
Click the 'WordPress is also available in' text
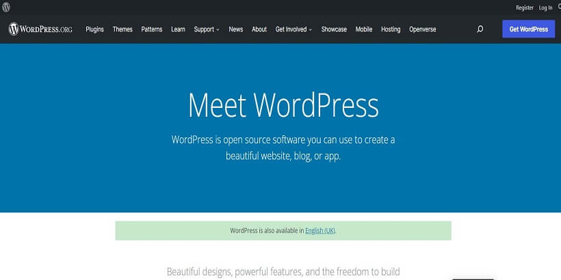[267, 231]
